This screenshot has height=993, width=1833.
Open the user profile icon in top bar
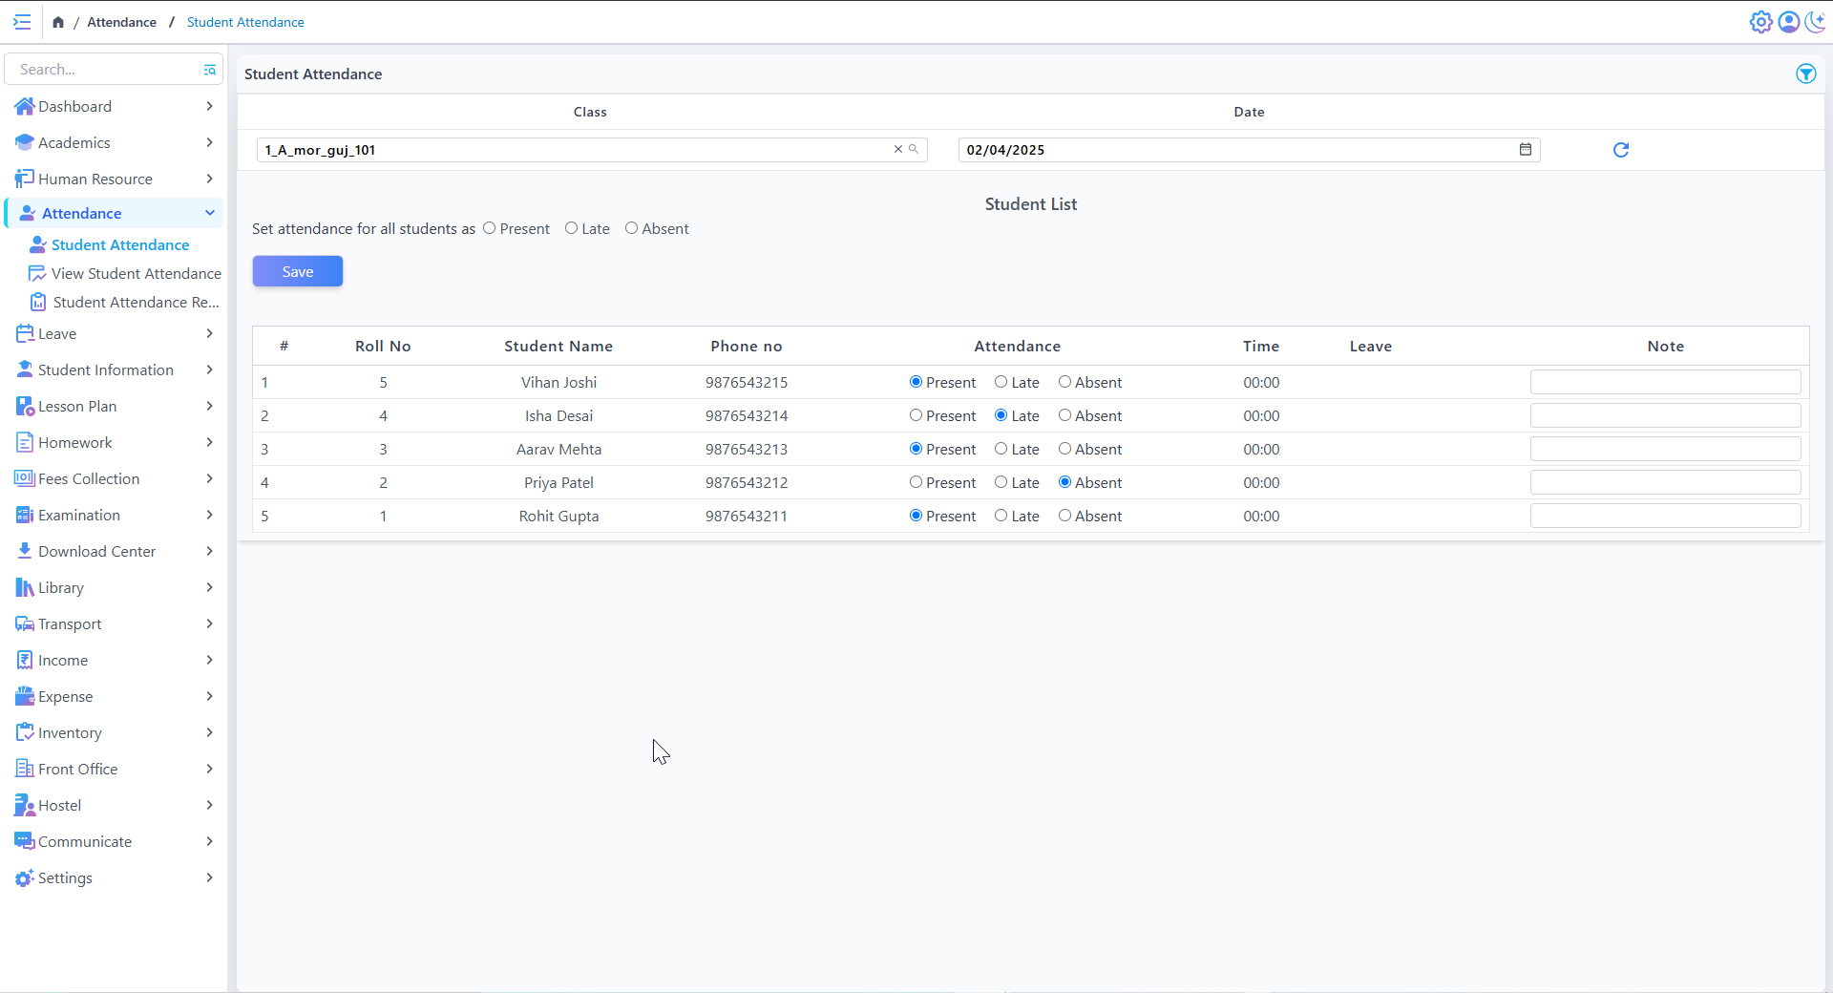click(x=1788, y=22)
